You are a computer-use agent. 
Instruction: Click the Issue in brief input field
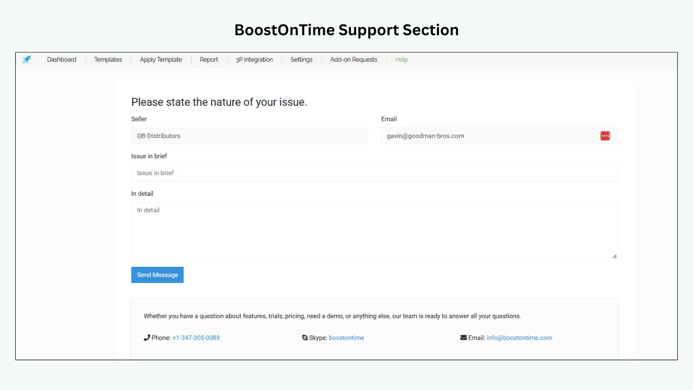click(x=374, y=173)
